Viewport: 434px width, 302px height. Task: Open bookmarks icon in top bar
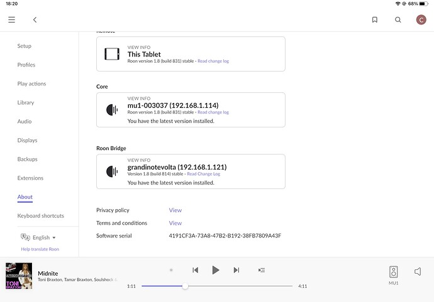point(374,19)
